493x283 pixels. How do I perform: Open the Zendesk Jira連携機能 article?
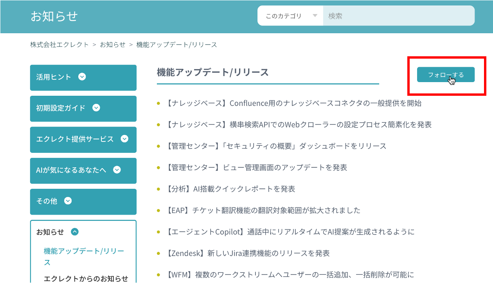coord(247,253)
